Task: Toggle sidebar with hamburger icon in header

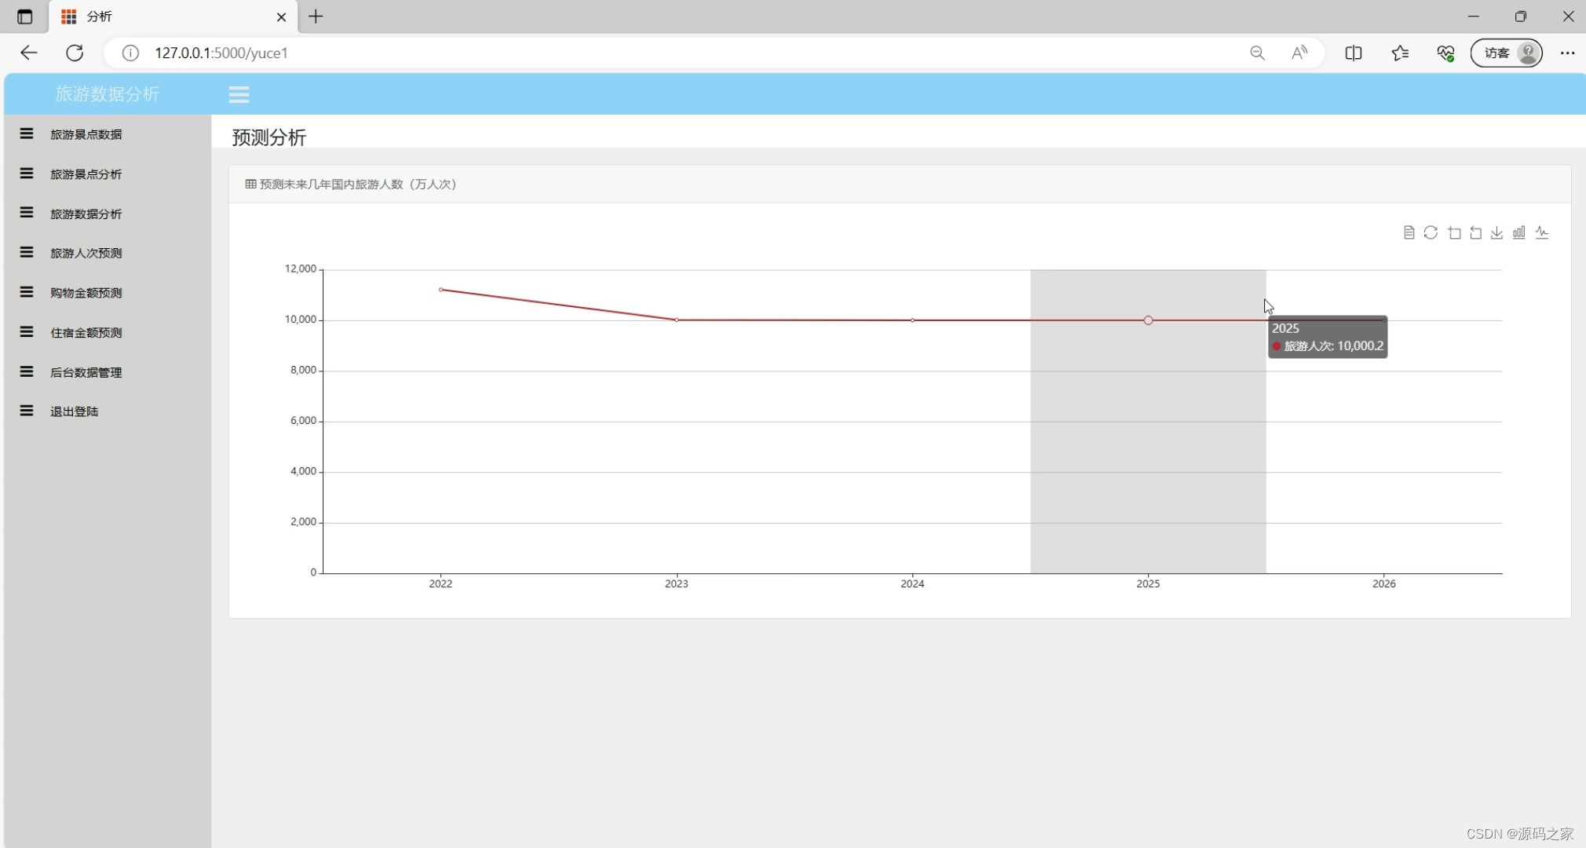Action: click(239, 94)
